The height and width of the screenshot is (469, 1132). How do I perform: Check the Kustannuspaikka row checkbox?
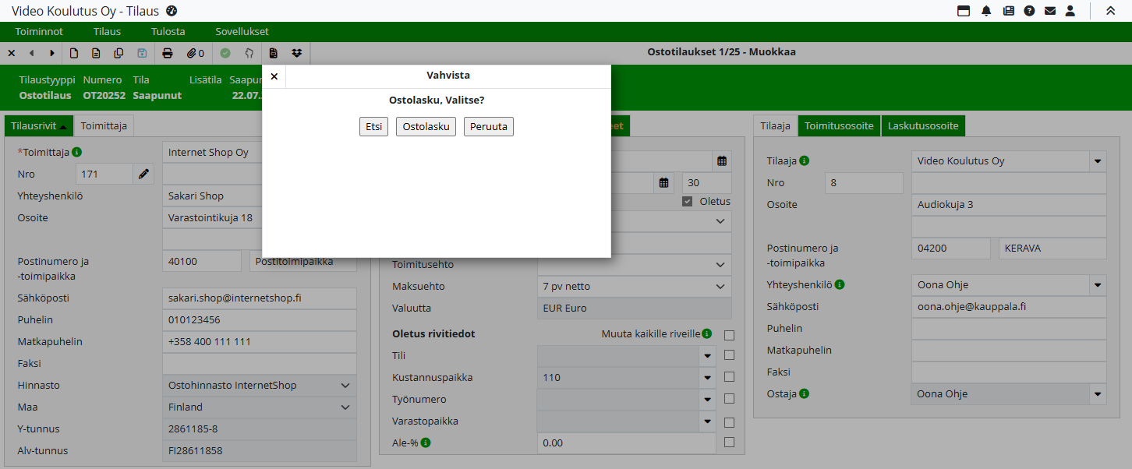729,377
